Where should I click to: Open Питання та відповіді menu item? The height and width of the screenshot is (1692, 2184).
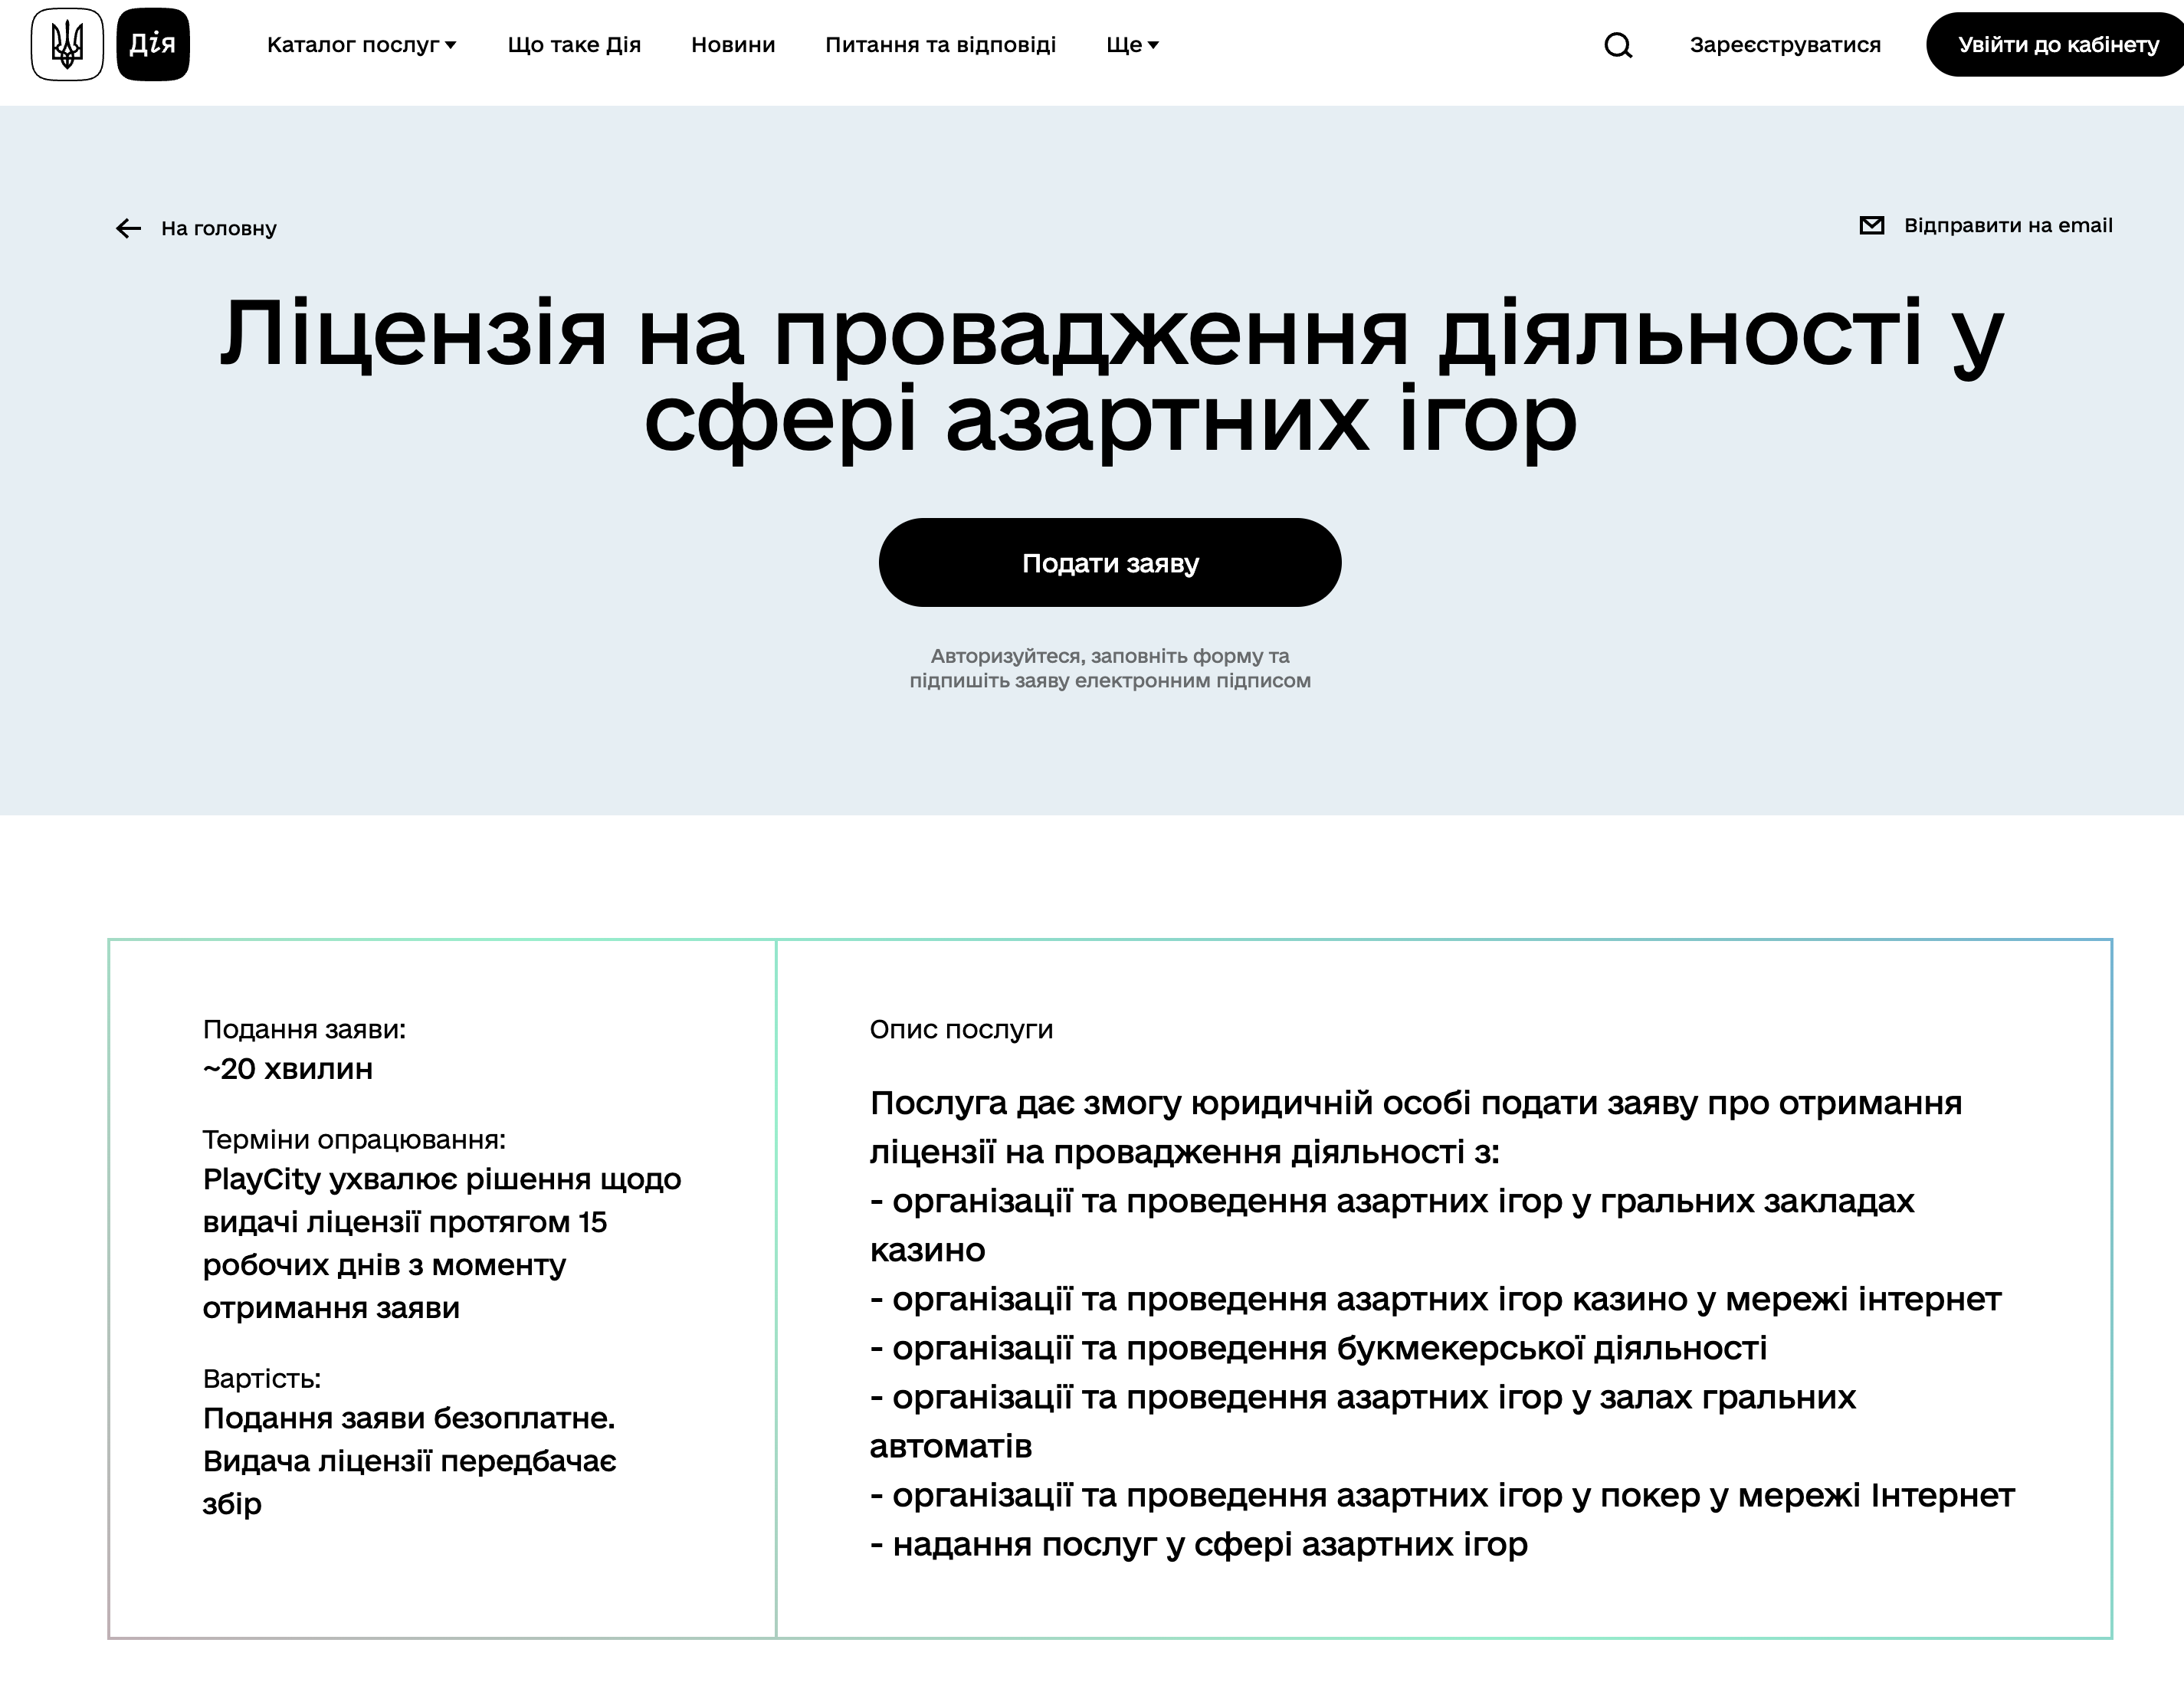point(940,45)
